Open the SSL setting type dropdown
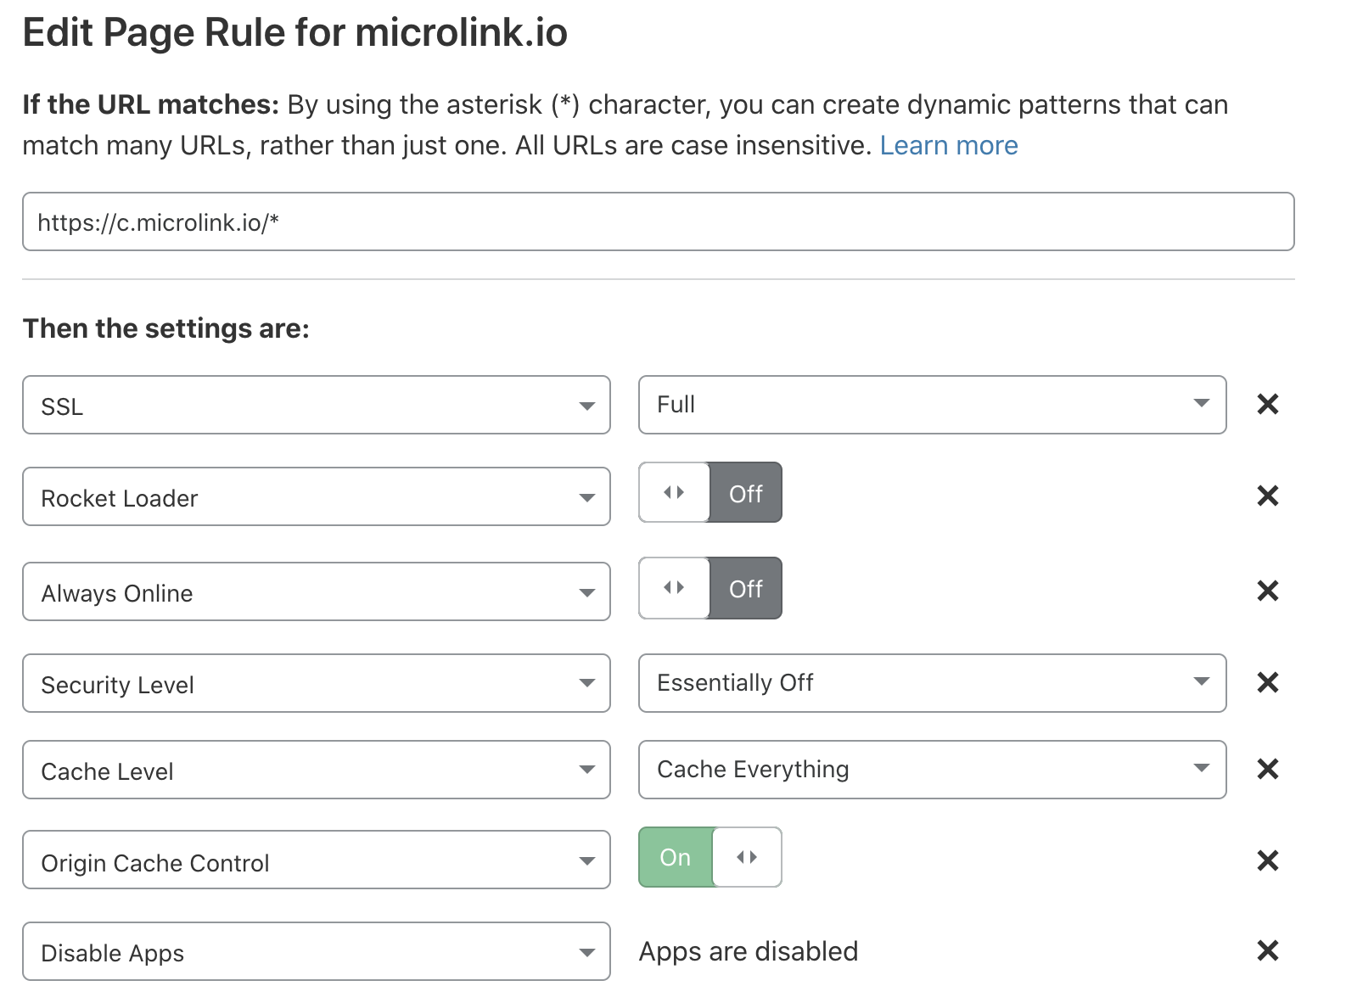Screen dimensions: 1363x1003 (x=316, y=406)
